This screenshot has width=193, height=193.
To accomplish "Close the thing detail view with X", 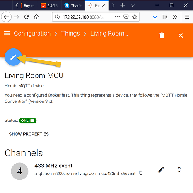I will point(181,36).
